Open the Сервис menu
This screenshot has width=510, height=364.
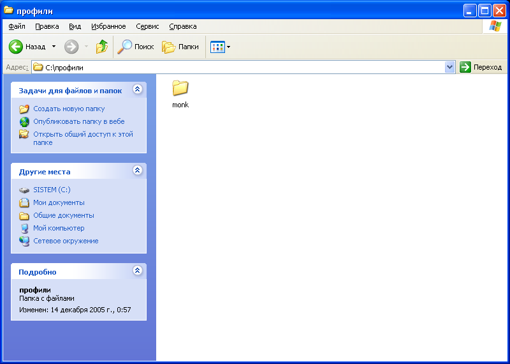coord(147,26)
